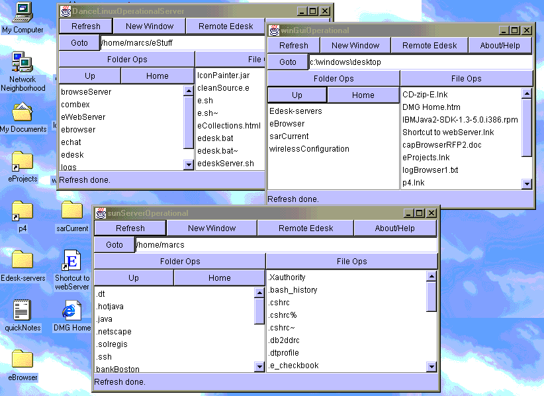Open the Shortcut to webServer icon

(x=71, y=260)
